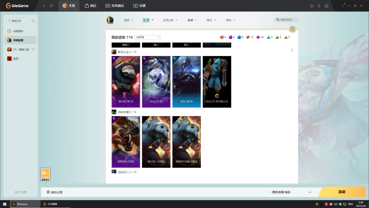Click the WeGame taskbar button

click(25, 204)
